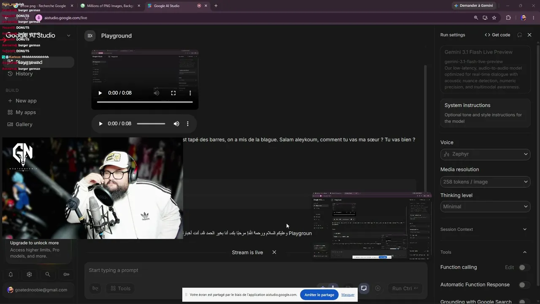Image resolution: width=540 pixels, height=304 pixels.
Task: Click the Get code button
Action: tap(497, 35)
